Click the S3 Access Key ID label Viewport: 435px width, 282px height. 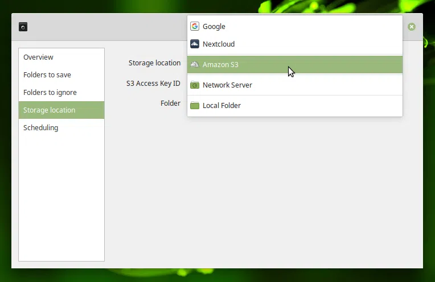153,83
